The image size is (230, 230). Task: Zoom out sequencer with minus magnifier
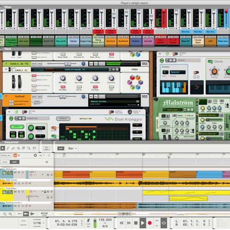coord(5,214)
